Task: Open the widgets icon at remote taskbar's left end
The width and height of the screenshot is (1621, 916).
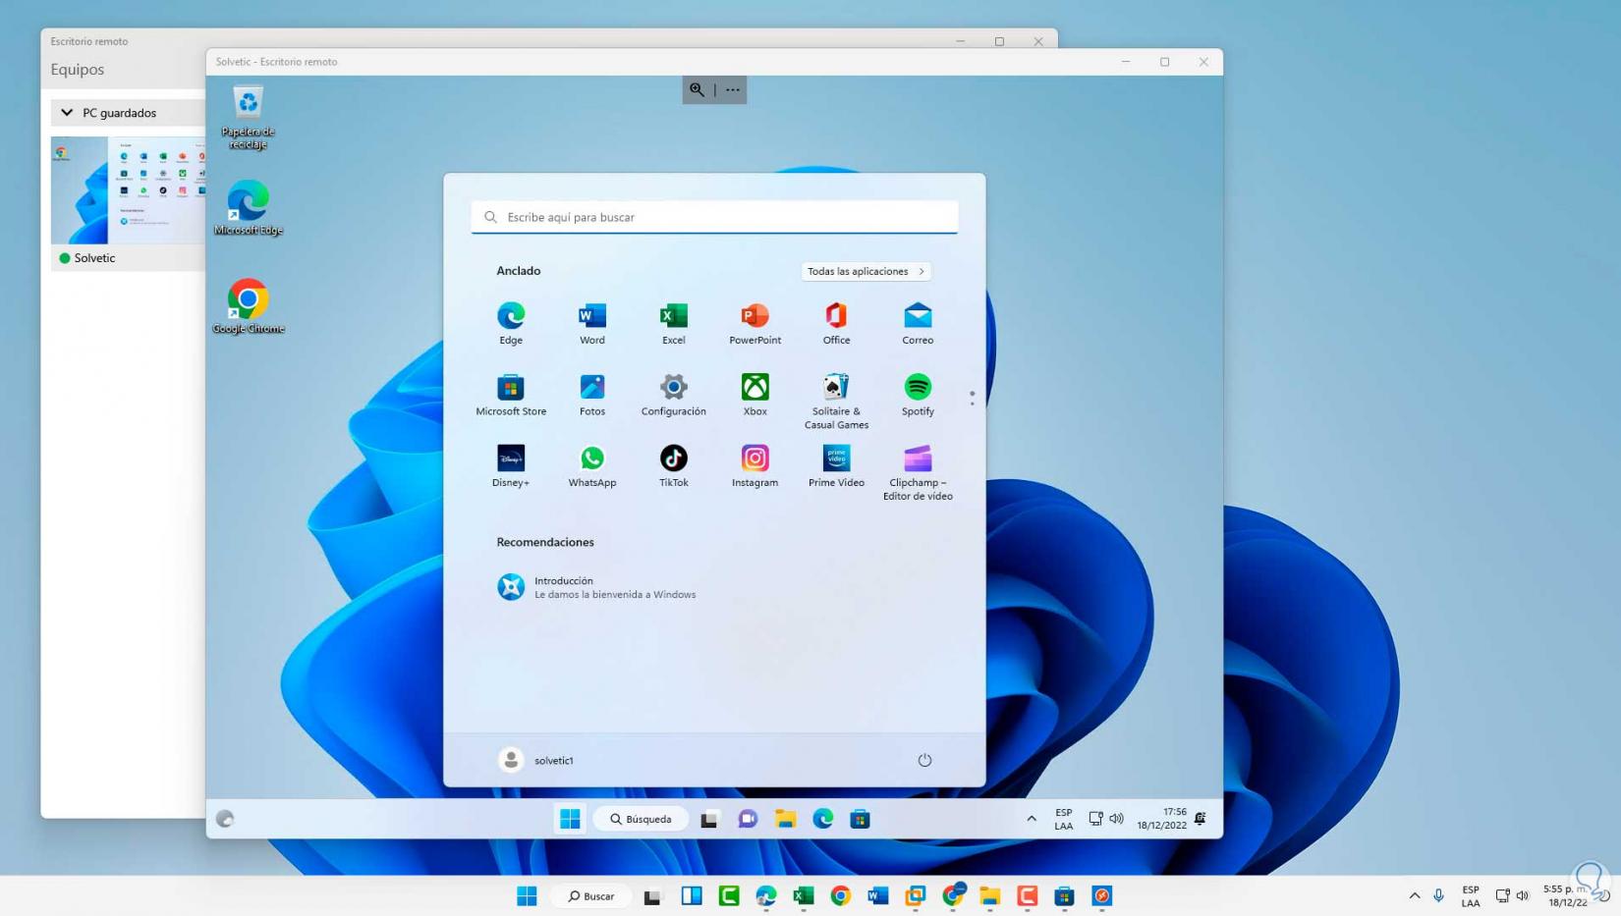Action: 225,819
